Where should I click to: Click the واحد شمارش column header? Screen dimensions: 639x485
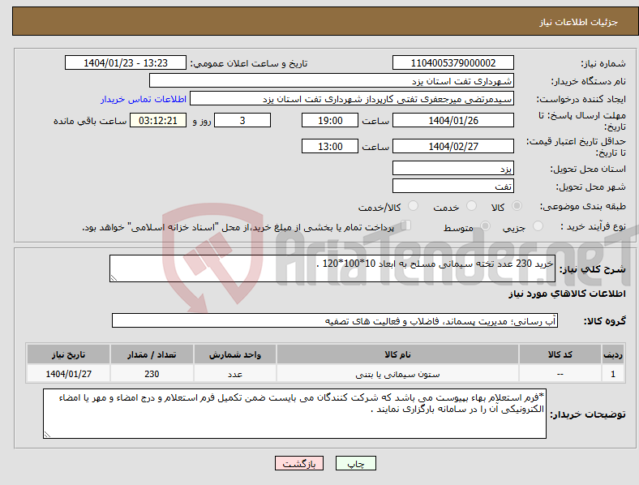[x=235, y=354]
